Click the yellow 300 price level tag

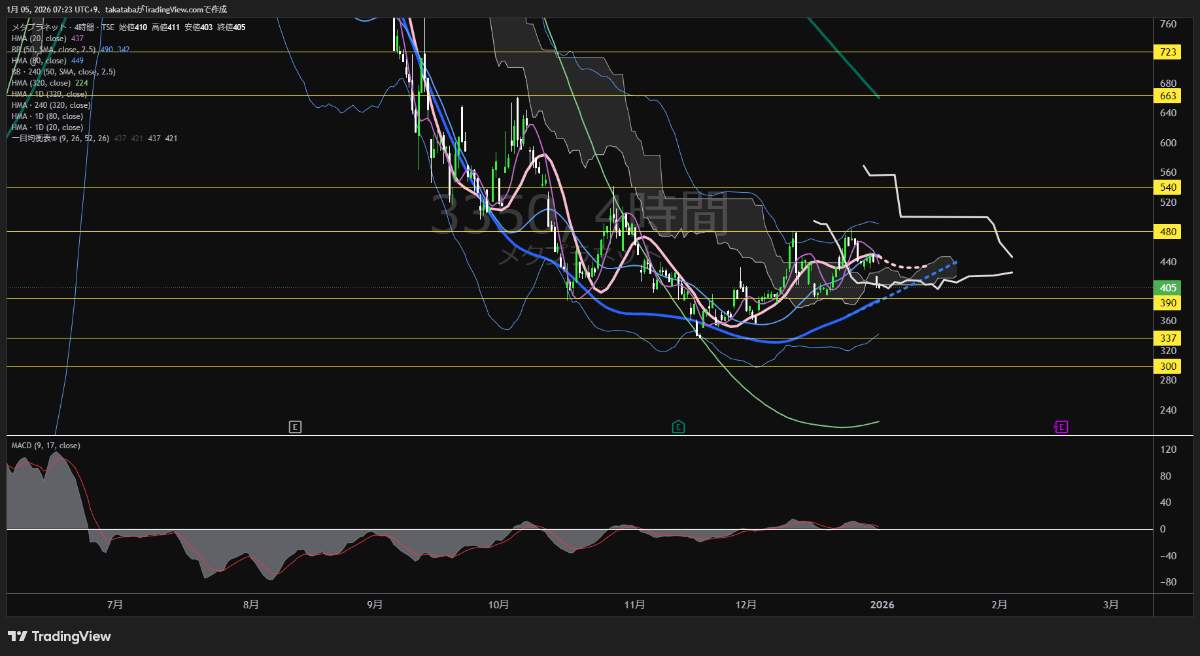click(1167, 367)
